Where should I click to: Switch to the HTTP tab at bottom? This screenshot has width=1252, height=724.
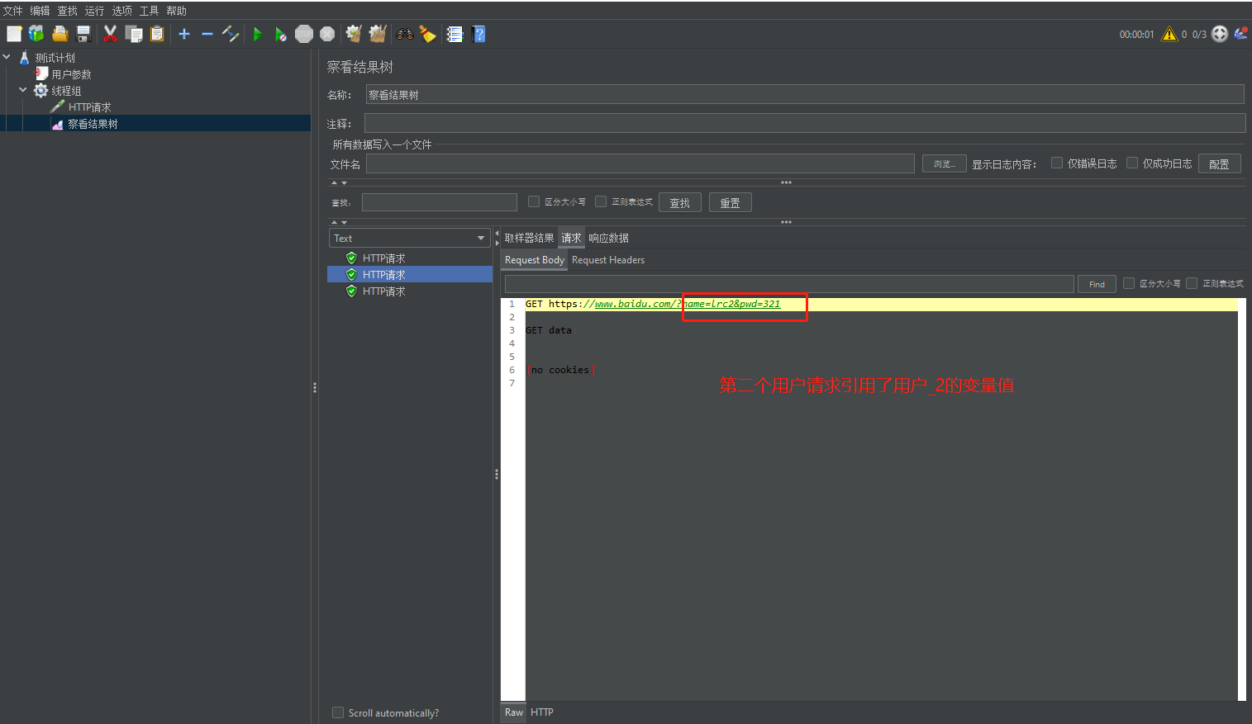542,712
